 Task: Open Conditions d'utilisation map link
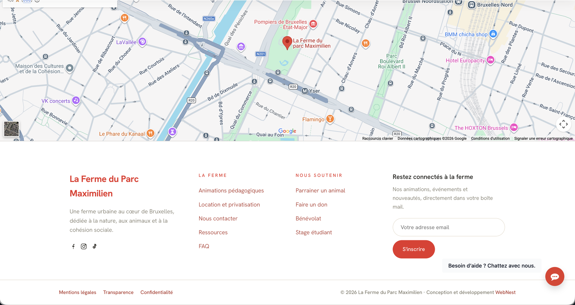[x=490, y=138]
